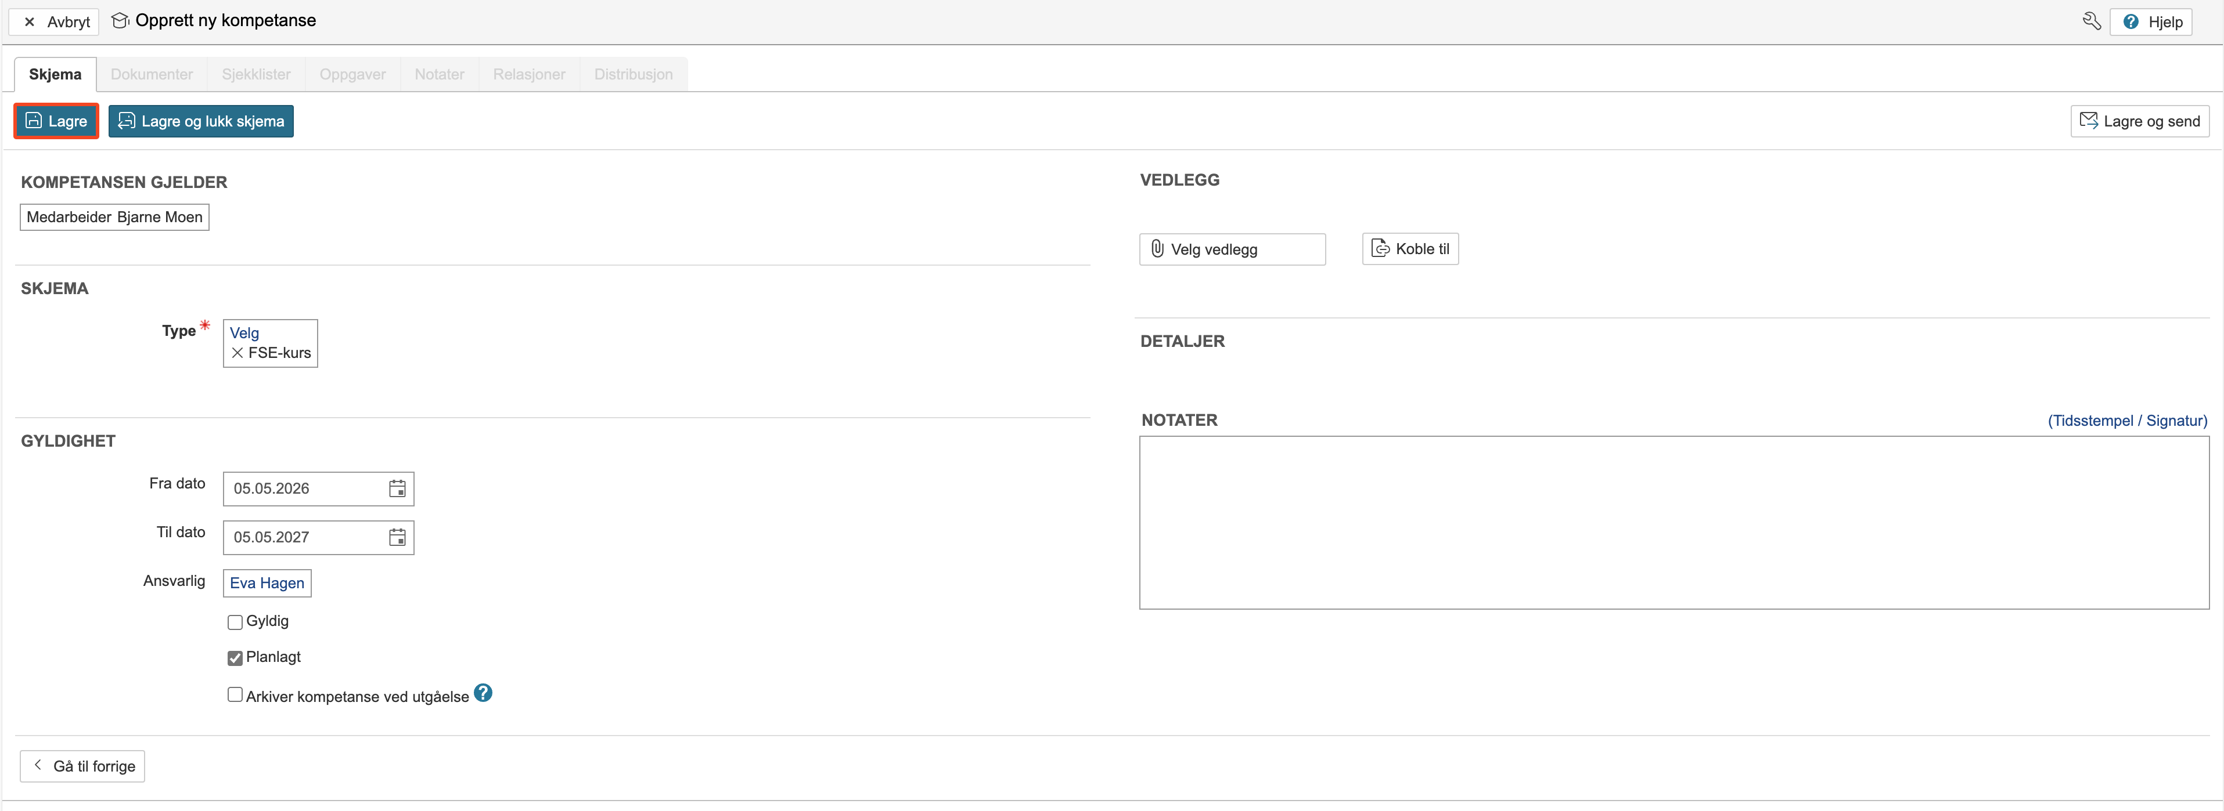2224x811 pixels.
Task: Uncheck the Planlagt checkbox
Action: pos(235,658)
